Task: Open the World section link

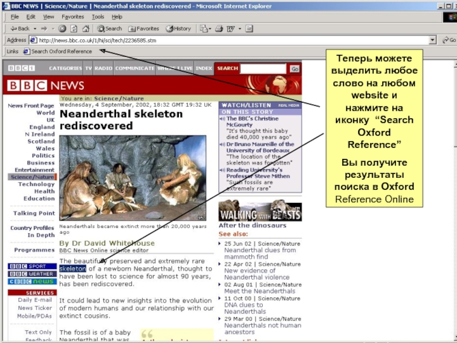Action: click(x=46, y=113)
